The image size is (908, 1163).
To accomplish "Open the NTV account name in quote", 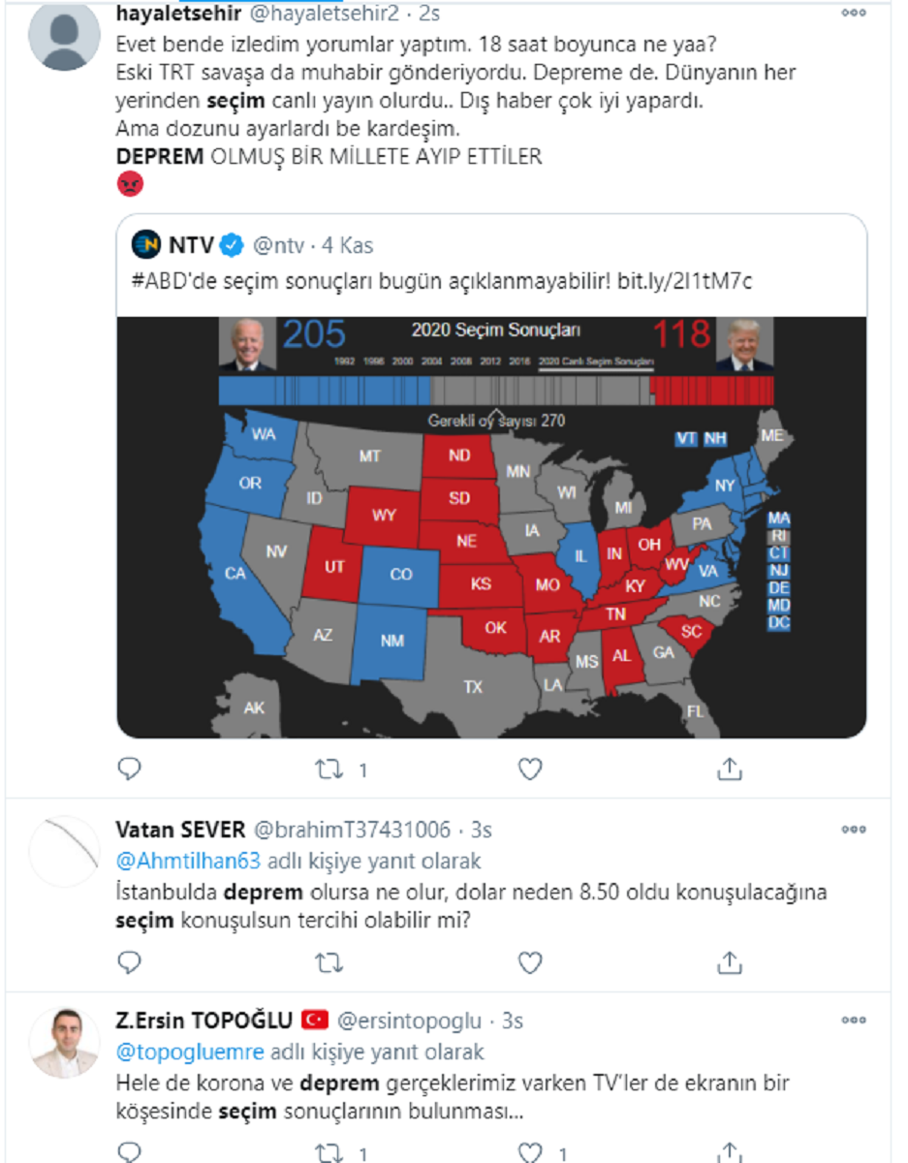I will pyautogui.click(x=191, y=245).
